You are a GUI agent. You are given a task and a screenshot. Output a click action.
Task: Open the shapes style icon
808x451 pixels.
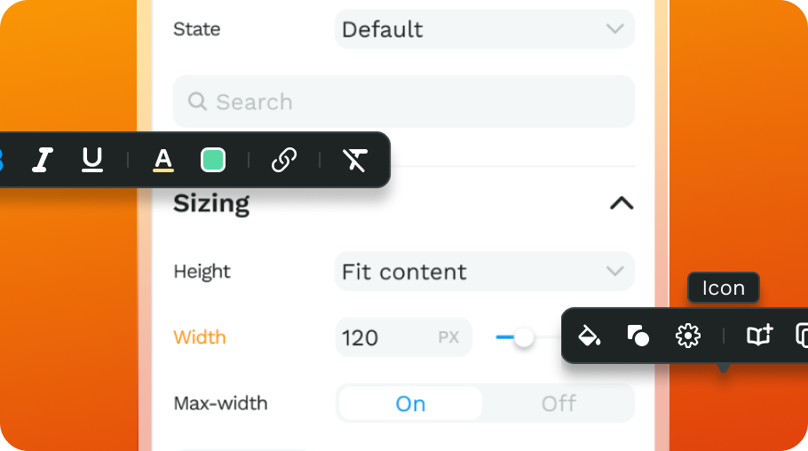point(638,336)
